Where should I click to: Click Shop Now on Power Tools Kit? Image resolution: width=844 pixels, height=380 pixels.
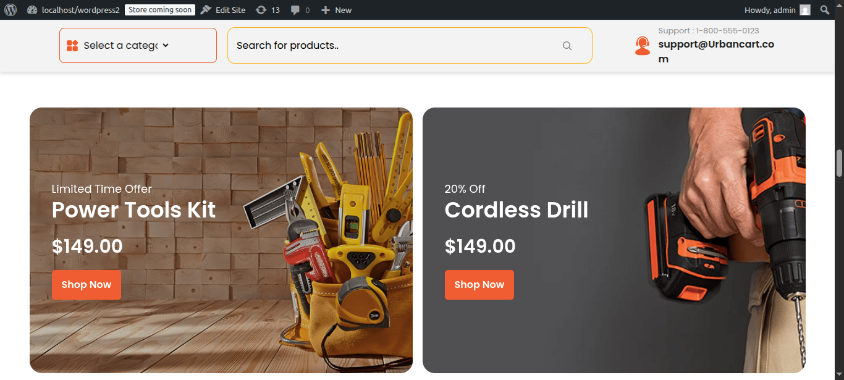coord(87,285)
